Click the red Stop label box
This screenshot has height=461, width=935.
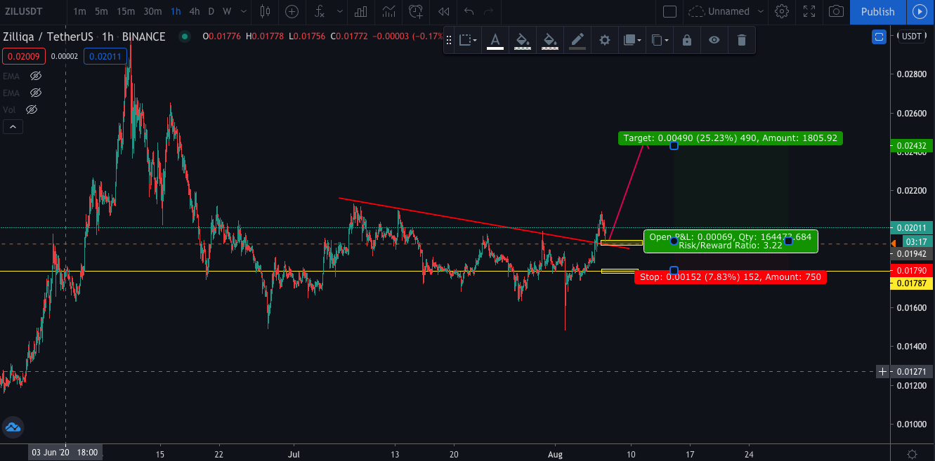click(x=730, y=277)
